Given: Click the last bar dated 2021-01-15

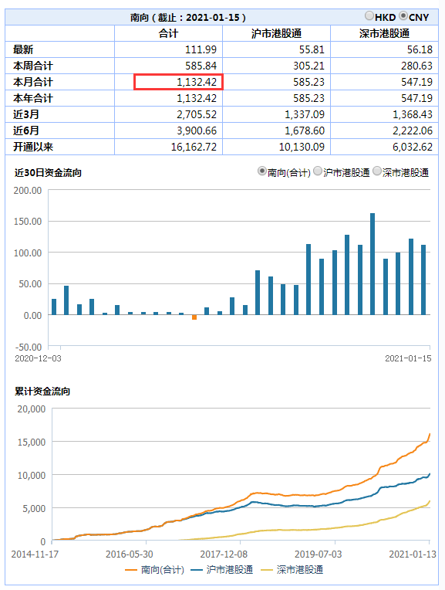Looking at the screenshot, I should pyautogui.click(x=423, y=280).
